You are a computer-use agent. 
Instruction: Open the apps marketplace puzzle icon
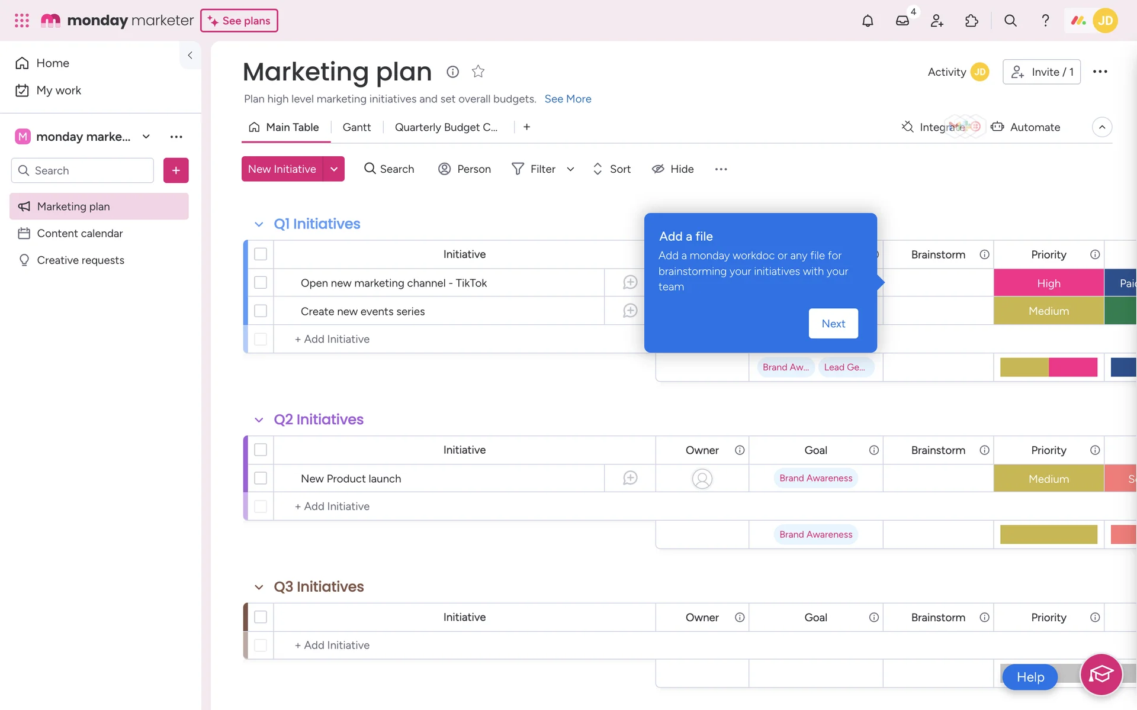[x=971, y=21]
